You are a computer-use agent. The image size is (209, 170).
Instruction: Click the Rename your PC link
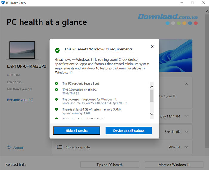20,100
